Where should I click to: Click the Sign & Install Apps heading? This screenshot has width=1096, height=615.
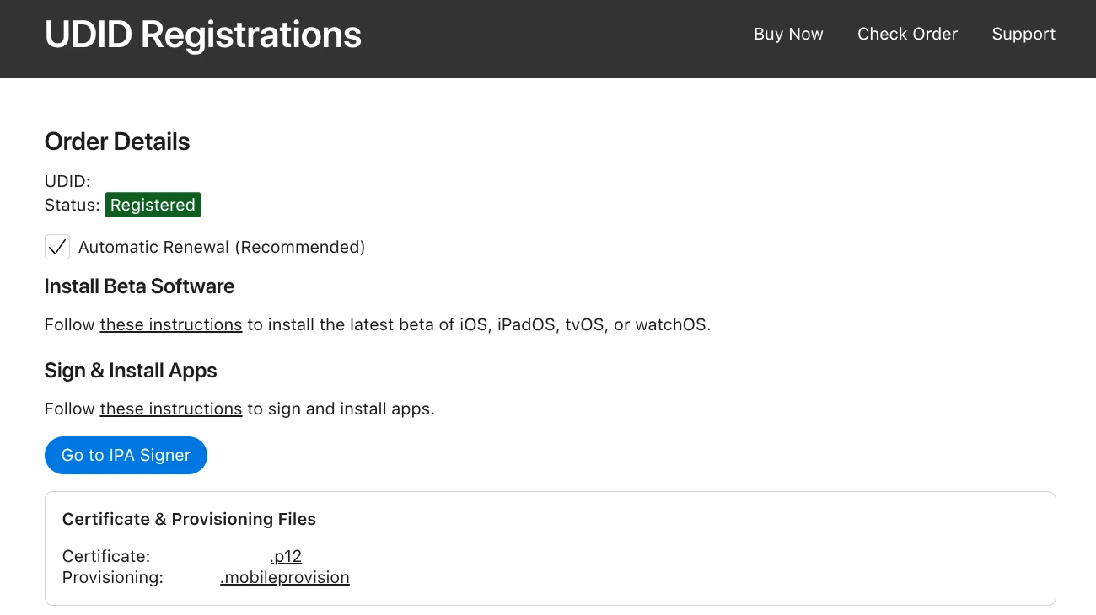131,371
